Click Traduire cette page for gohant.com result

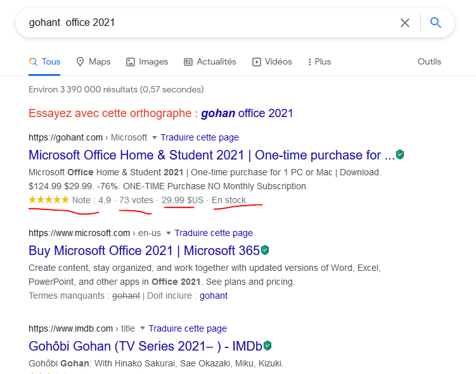tap(200, 137)
